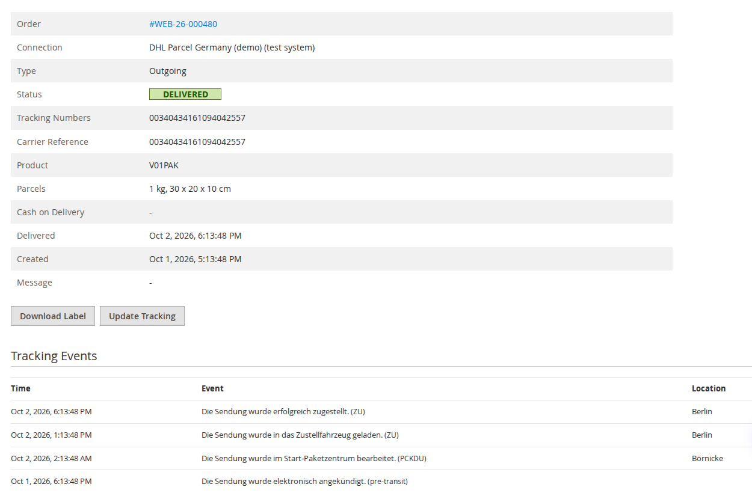752x493 pixels.
Task: Click the Location column header
Action: point(709,388)
